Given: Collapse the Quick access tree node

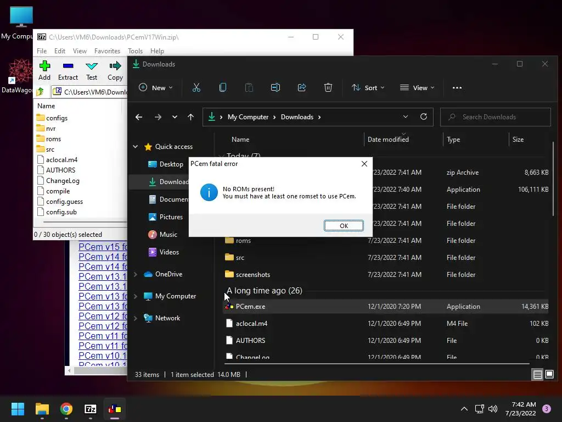Looking at the screenshot, I should click(136, 146).
